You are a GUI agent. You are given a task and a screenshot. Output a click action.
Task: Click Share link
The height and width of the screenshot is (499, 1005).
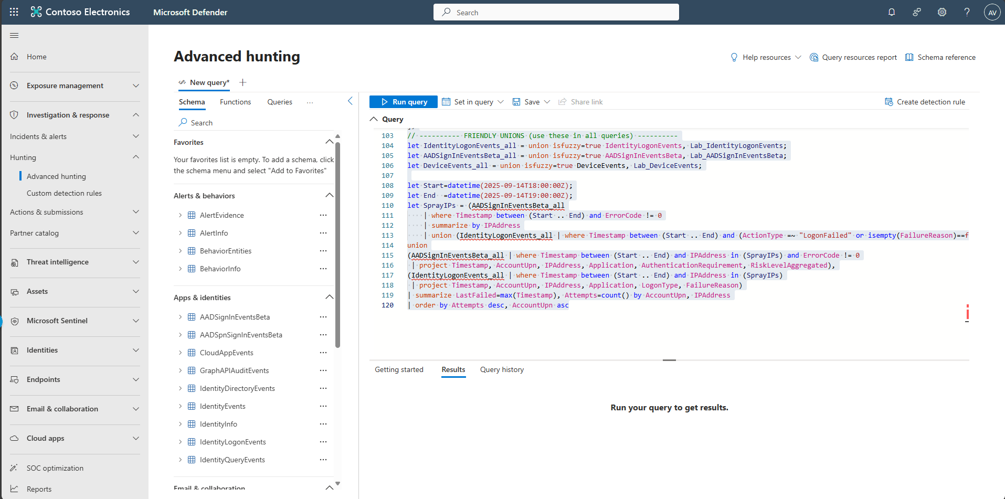580,102
